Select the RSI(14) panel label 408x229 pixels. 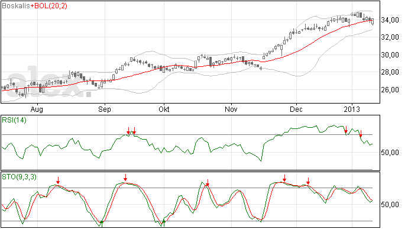pyautogui.click(x=14, y=120)
